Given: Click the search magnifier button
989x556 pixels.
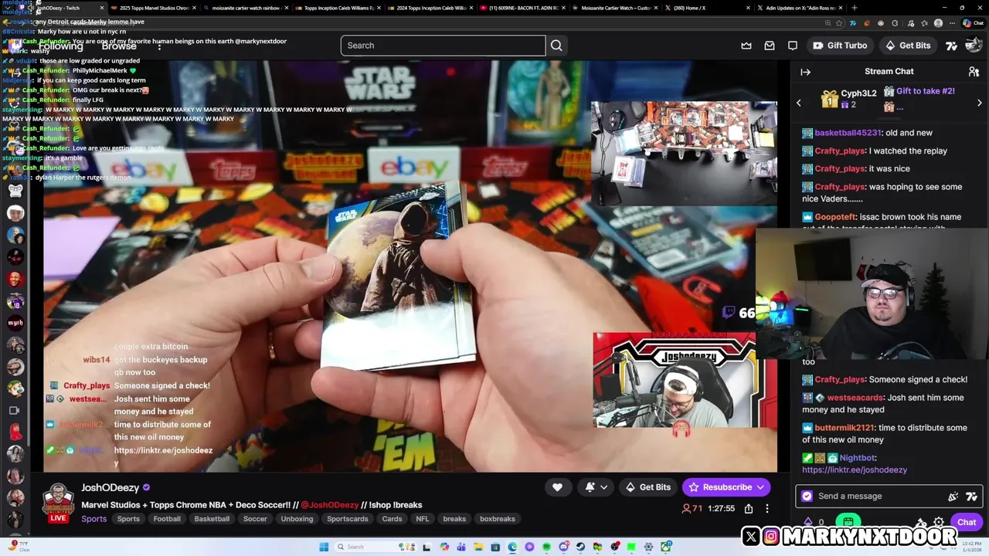Looking at the screenshot, I should point(556,46).
